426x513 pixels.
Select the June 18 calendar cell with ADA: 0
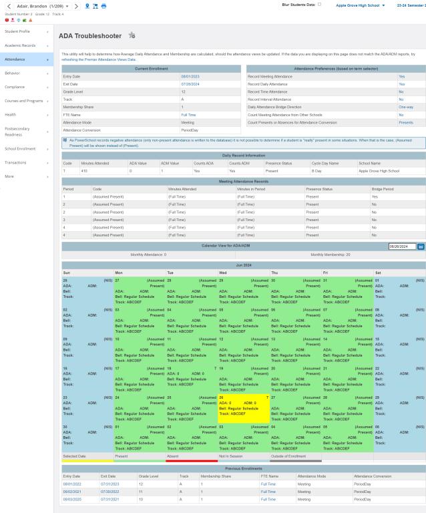click(192, 379)
